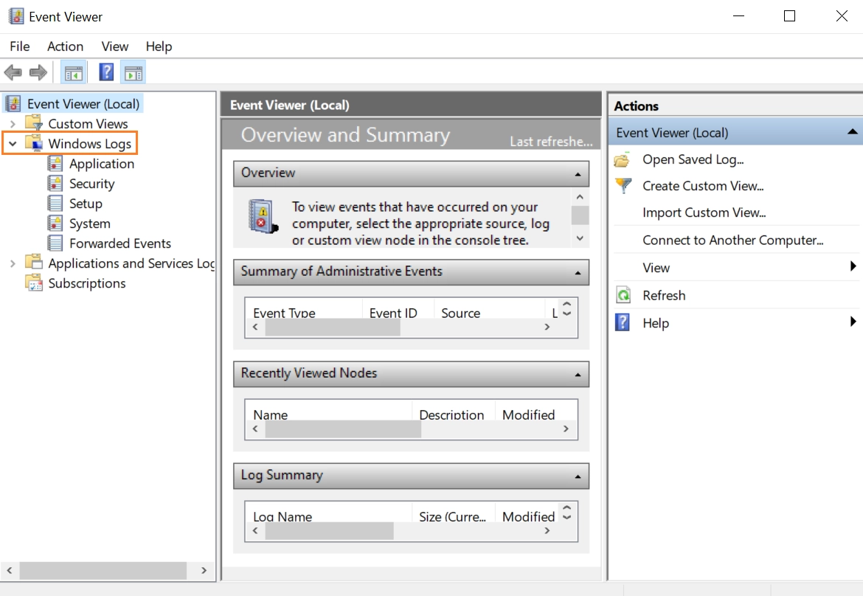Click the blue Help toolbar icon
863x596 pixels.
pos(106,72)
